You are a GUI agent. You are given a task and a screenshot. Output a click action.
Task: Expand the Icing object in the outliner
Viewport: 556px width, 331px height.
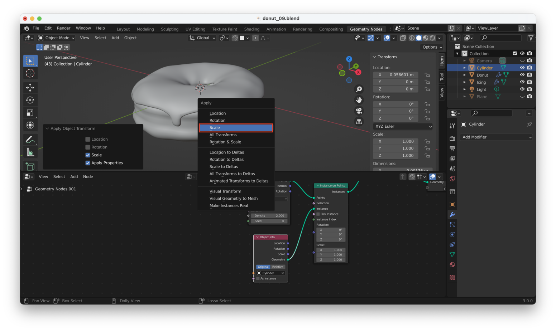pos(465,82)
